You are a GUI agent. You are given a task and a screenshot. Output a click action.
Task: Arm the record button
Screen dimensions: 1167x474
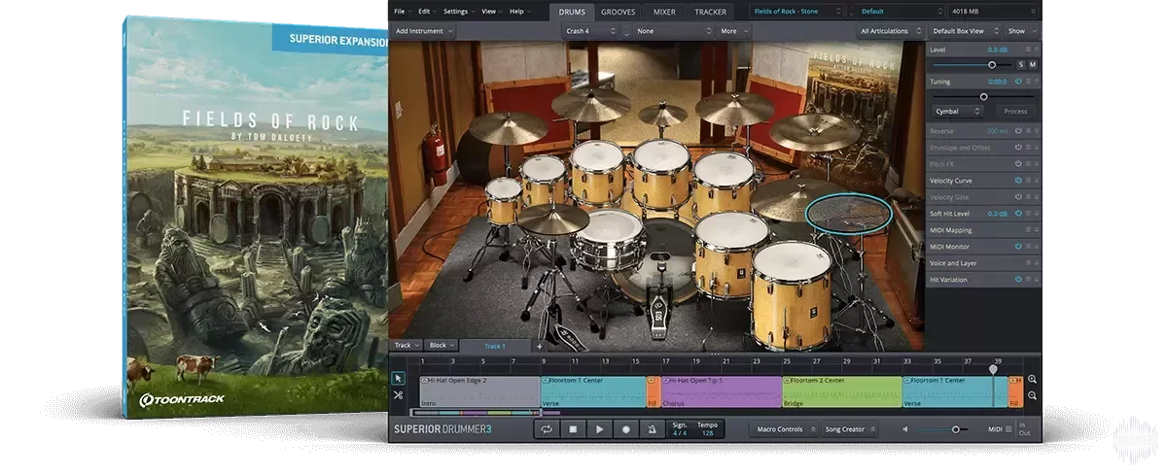[626, 429]
